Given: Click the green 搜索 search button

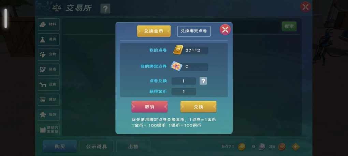Looking at the screenshot, I should point(289,27).
